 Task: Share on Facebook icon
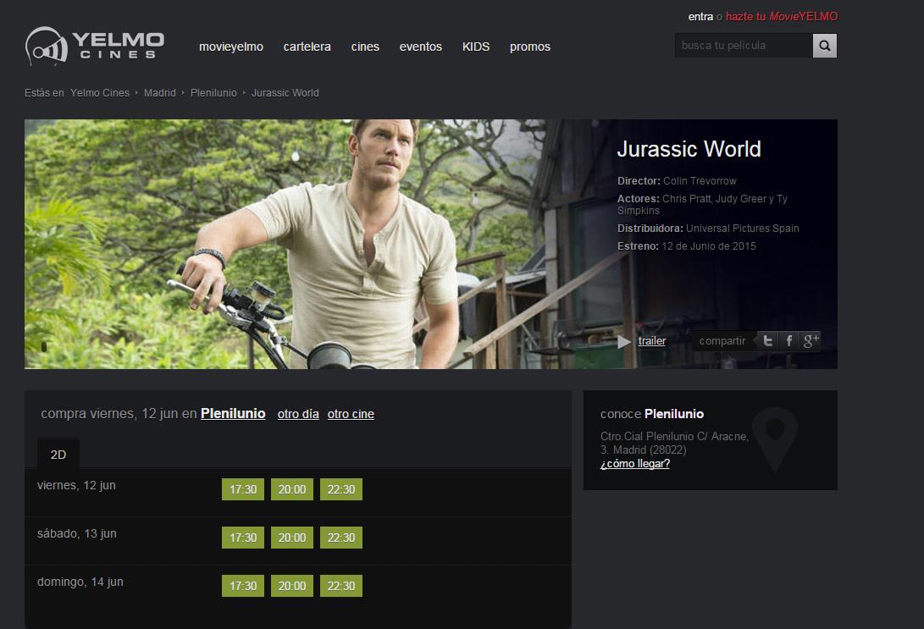click(788, 340)
